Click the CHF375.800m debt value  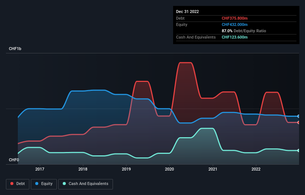pyautogui.click(x=234, y=18)
